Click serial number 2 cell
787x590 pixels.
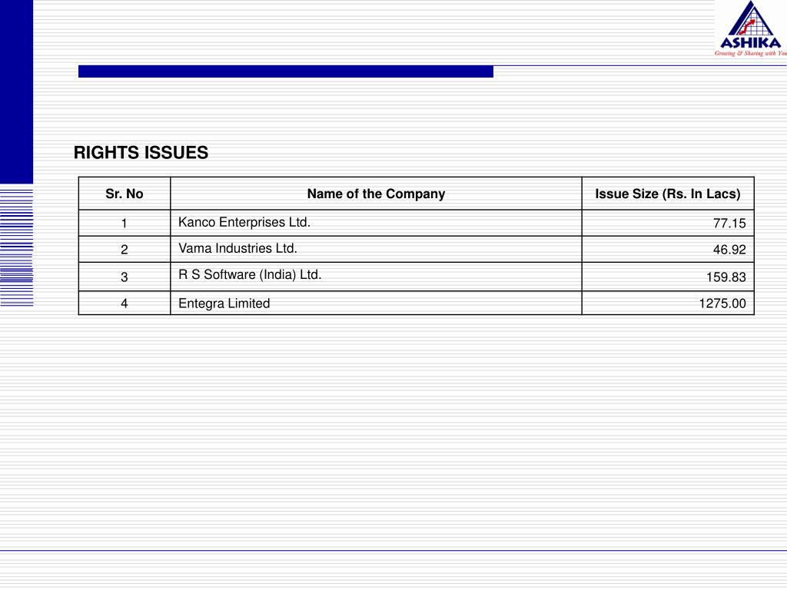(125, 250)
